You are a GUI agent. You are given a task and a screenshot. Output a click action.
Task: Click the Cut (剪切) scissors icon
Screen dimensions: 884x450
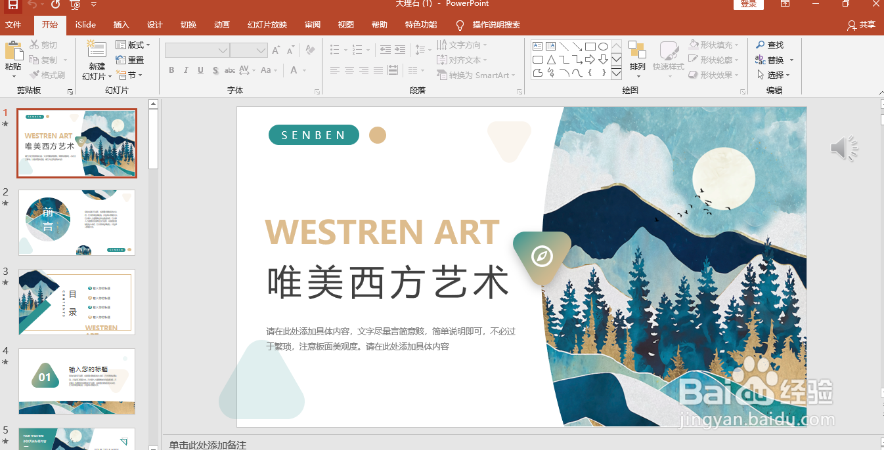point(34,45)
